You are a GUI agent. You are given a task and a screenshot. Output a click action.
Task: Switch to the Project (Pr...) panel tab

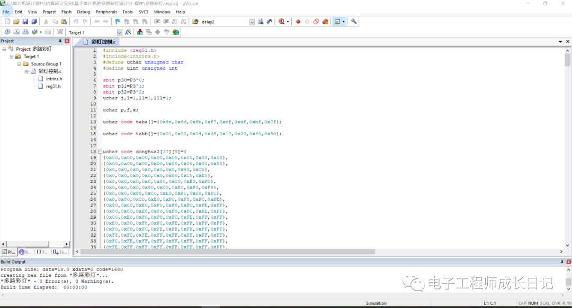point(8,252)
